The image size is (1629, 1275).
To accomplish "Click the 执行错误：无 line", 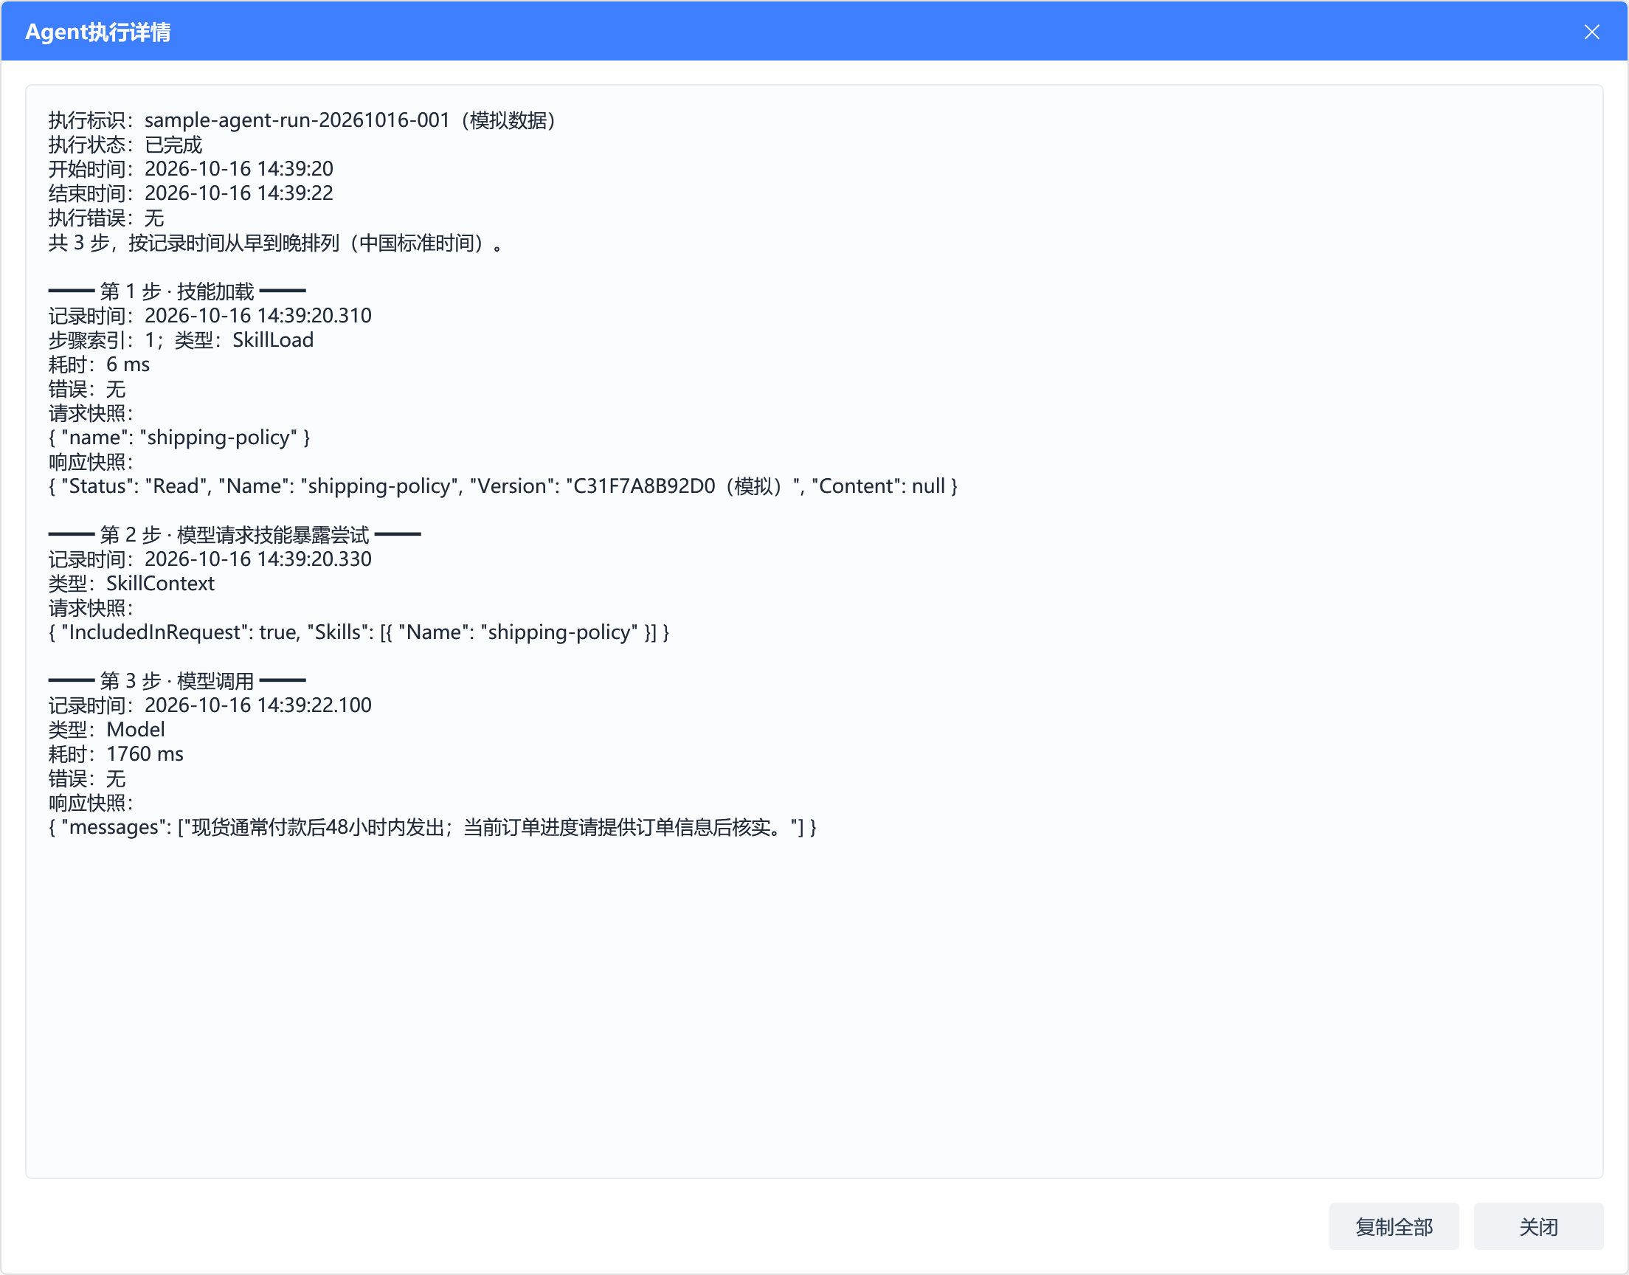I will point(106,218).
